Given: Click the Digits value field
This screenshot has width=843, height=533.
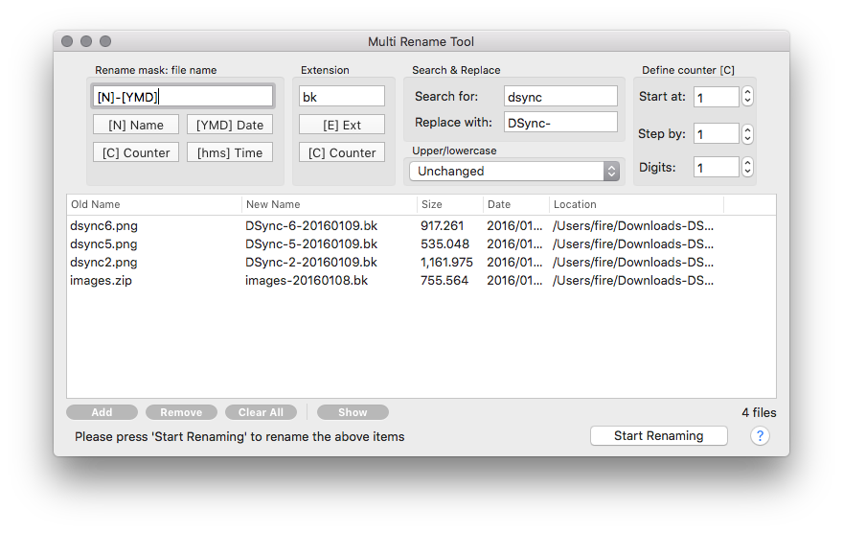Looking at the screenshot, I should tap(717, 167).
